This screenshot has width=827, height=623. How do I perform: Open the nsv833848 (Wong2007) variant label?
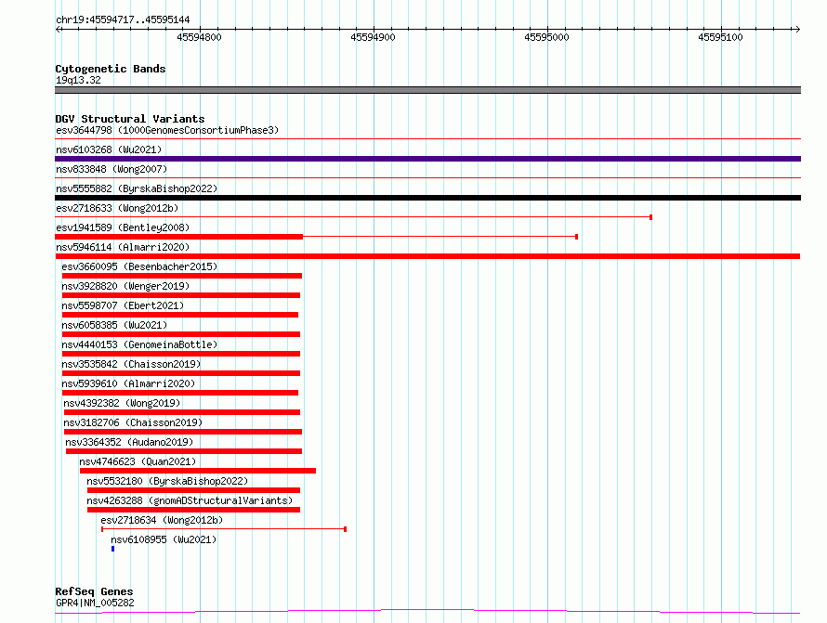[112, 169]
